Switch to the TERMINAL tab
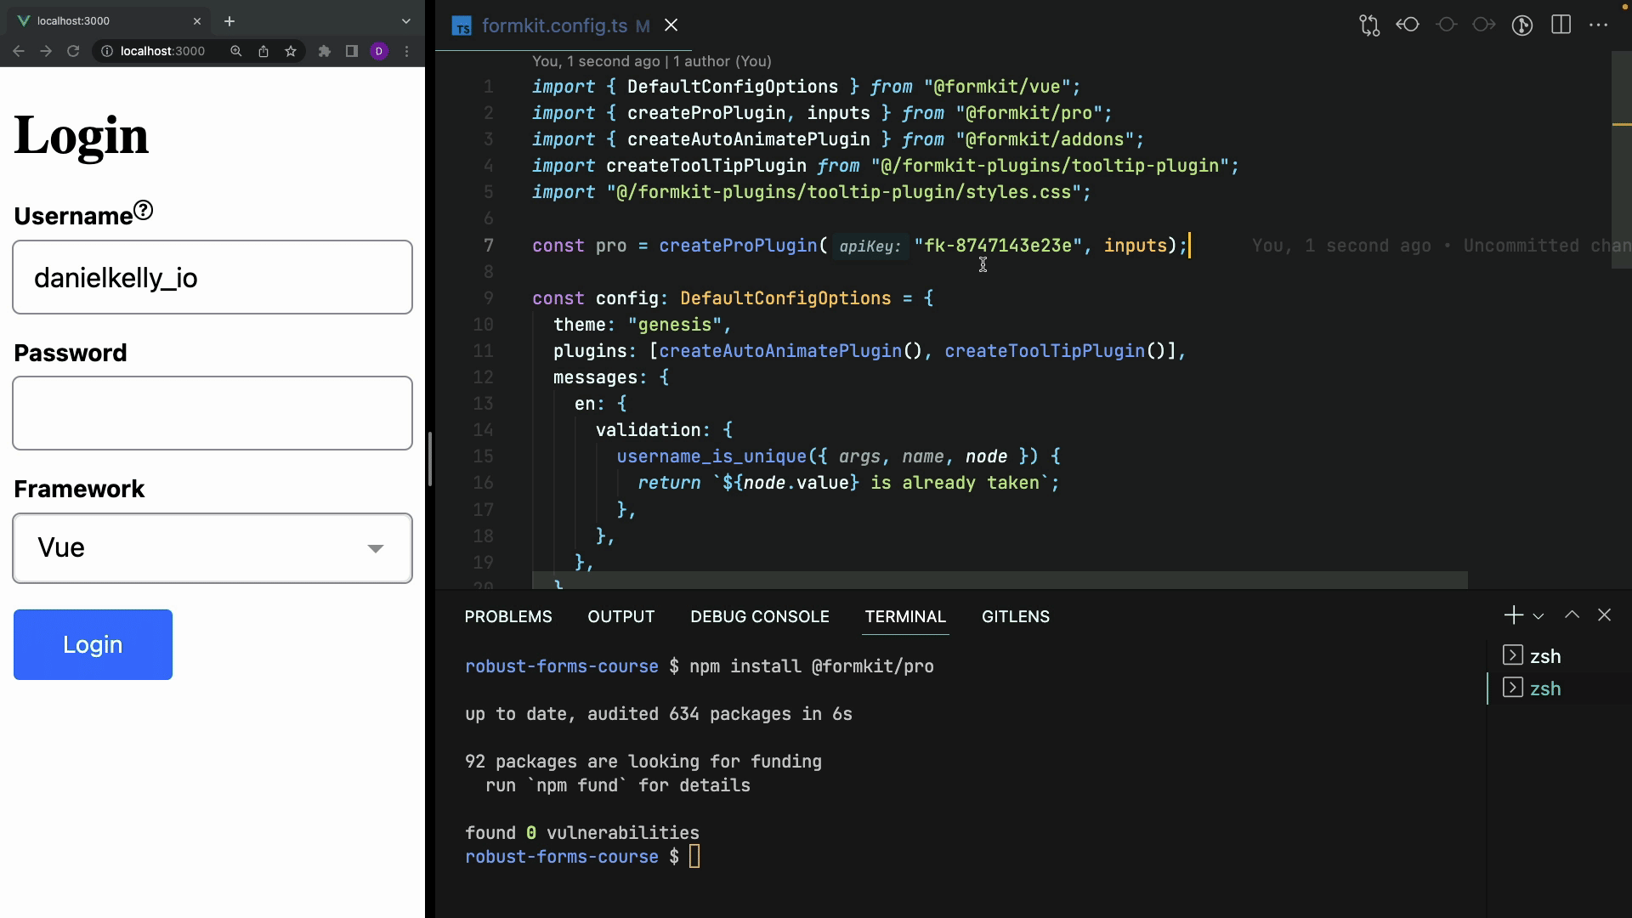The width and height of the screenshot is (1632, 918). point(905,617)
